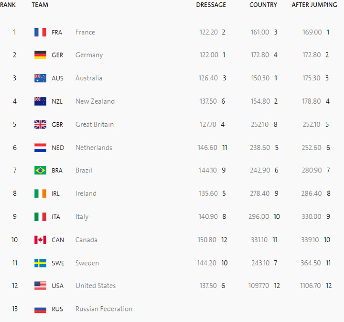Screen dimensions: 344x322
Task: Open the United States team link
Action: pos(96,286)
